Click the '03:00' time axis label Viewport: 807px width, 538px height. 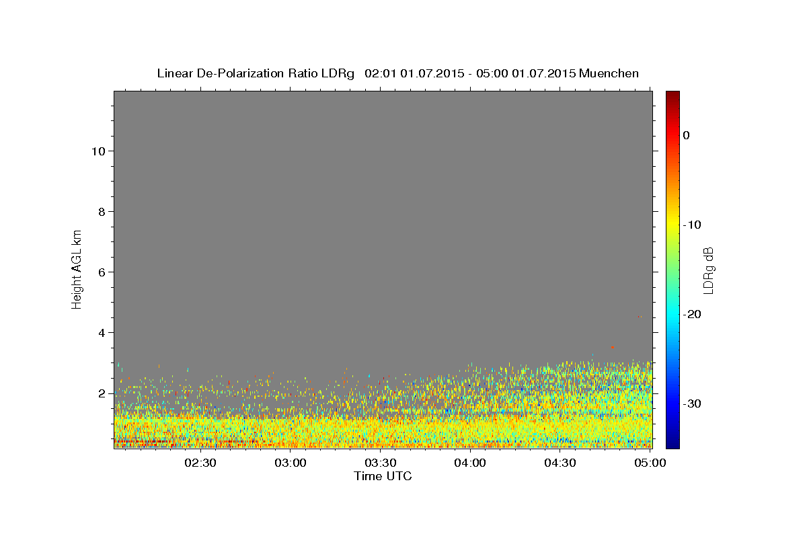[x=291, y=463]
